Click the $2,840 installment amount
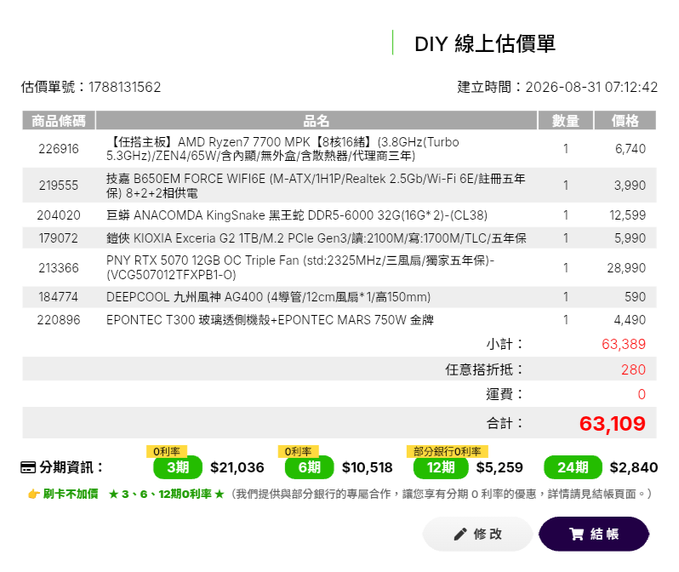This screenshot has width=679, height=572. 634,467
